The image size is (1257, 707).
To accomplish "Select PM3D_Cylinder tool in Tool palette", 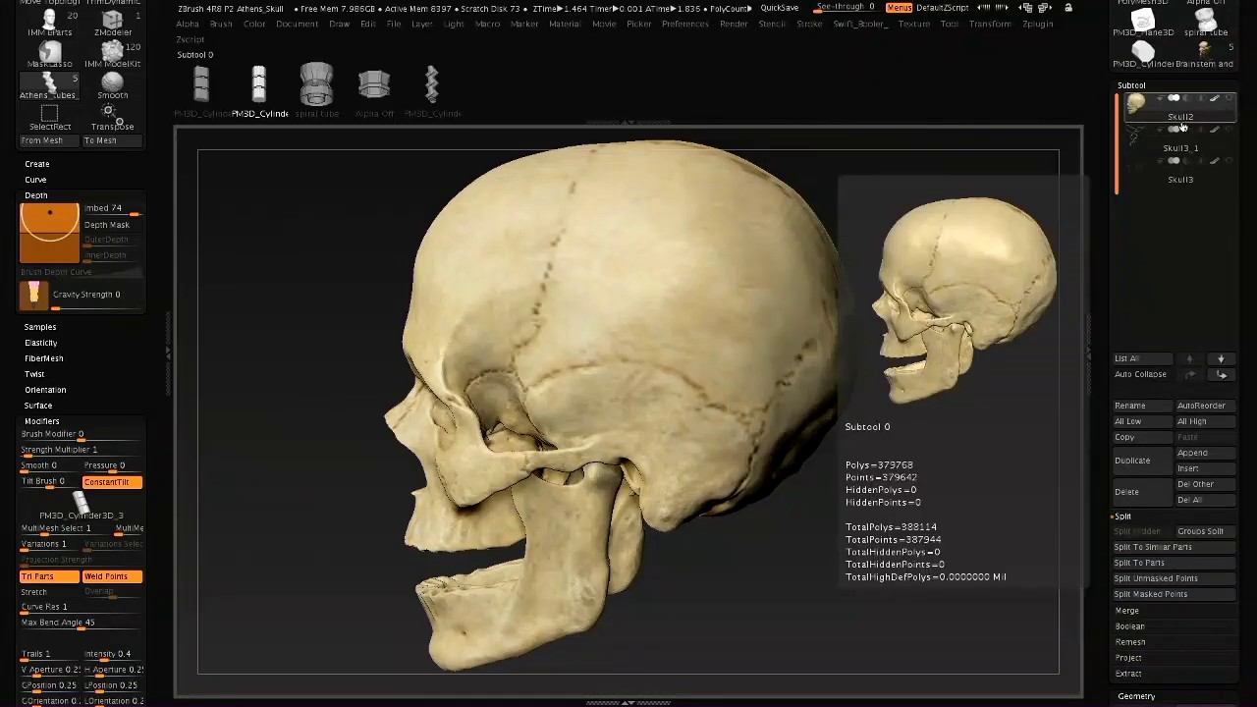I will pyautogui.click(x=1143, y=53).
